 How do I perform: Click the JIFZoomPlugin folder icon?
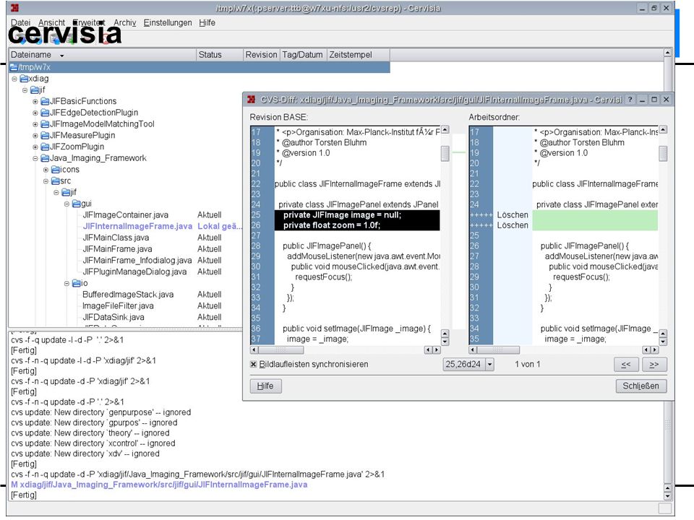coord(45,147)
